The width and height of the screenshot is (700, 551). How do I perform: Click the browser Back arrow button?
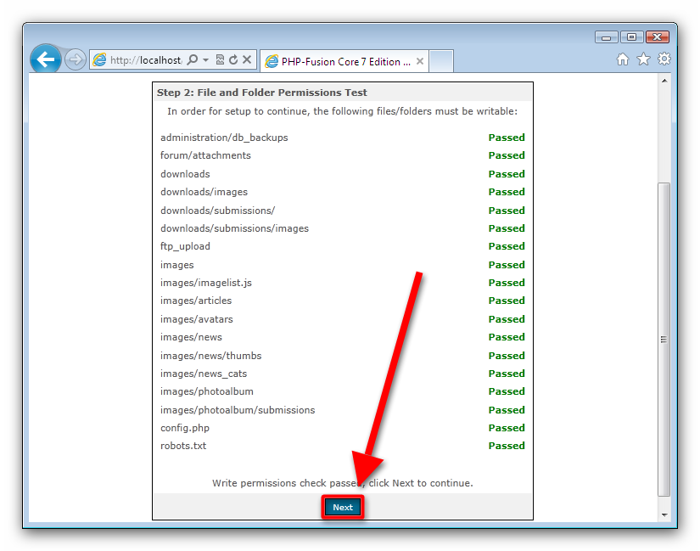click(x=46, y=59)
